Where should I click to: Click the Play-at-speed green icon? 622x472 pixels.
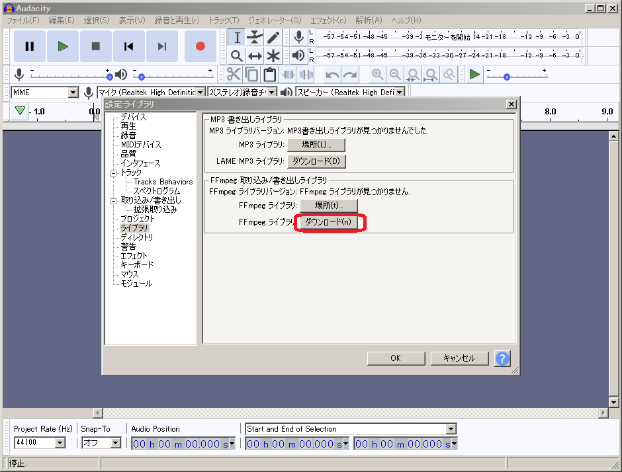coord(474,74)
